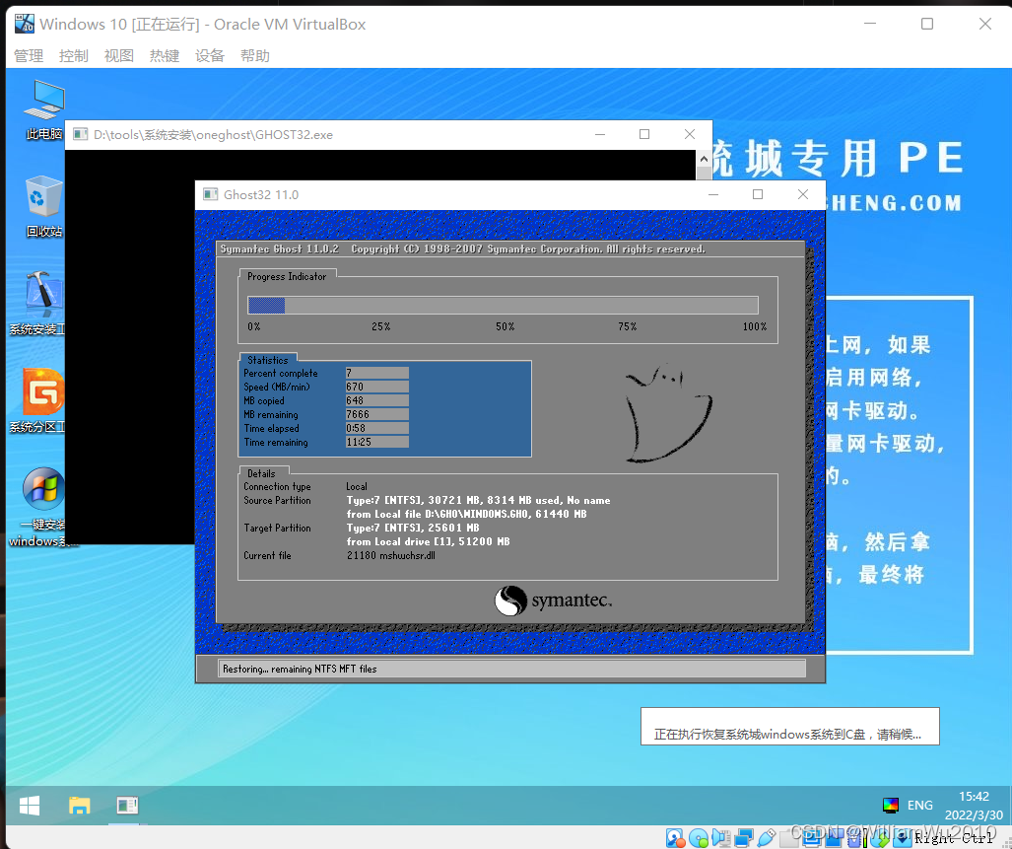Open the 热键 menu in VirtualBox

click(x=165, y=55)
